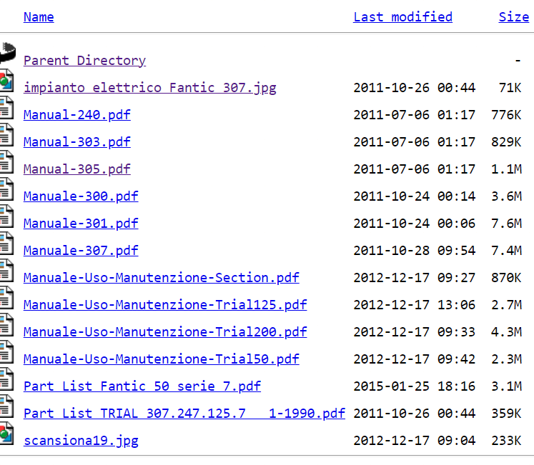Download Manuale-301.pdf
Viewport: 534px width, 465px height.
81,224
